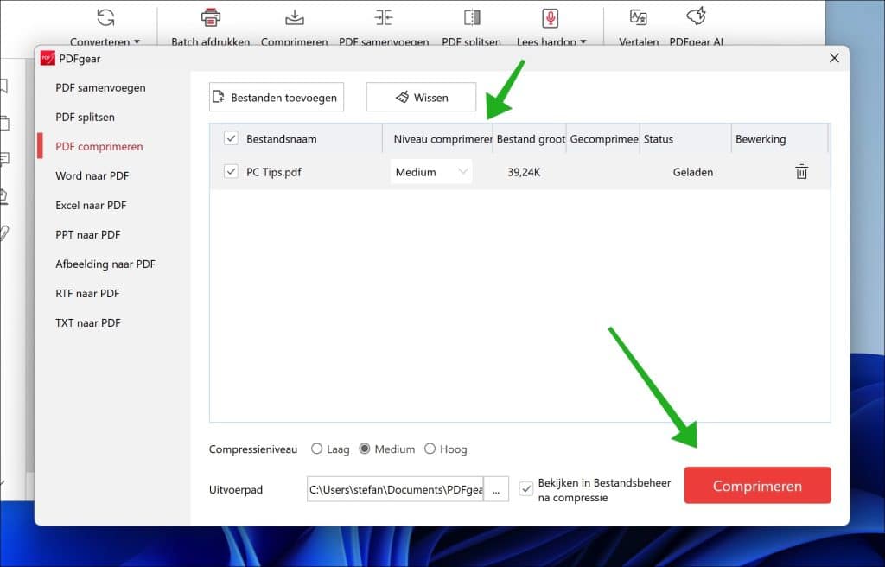
Task: Click the Wissen button
Action: coord(421,97)
